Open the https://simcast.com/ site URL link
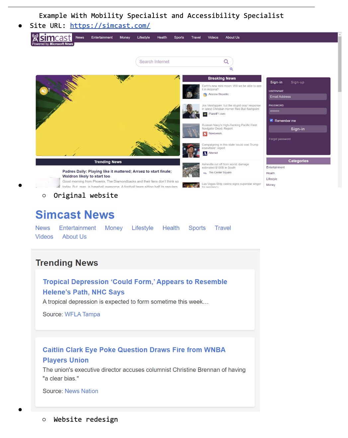Screen dimensions: 348x438 [110, 26]
